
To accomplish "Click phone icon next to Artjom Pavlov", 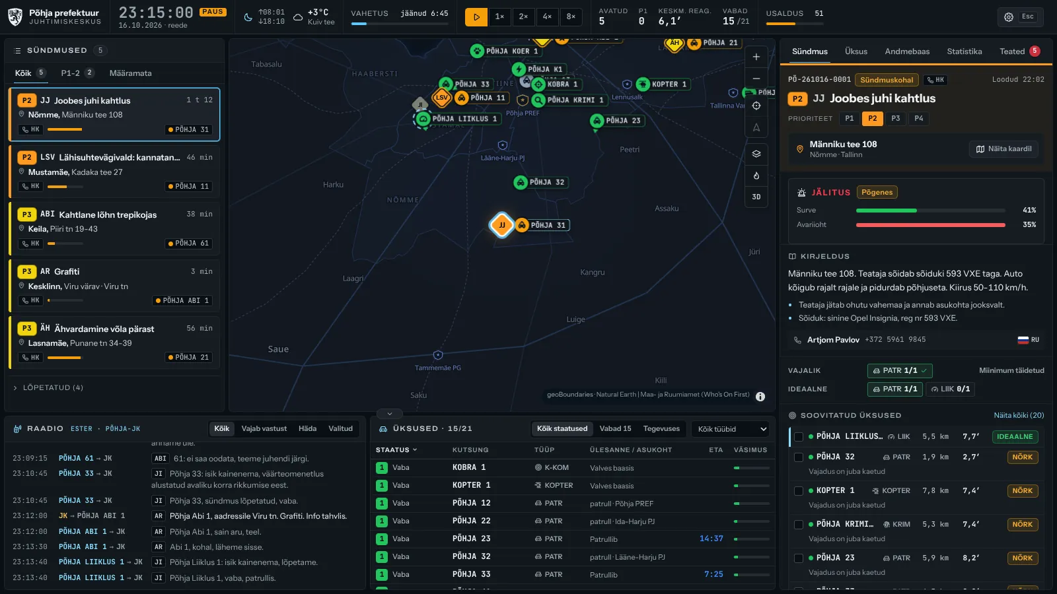I will (x=797, y=340).
